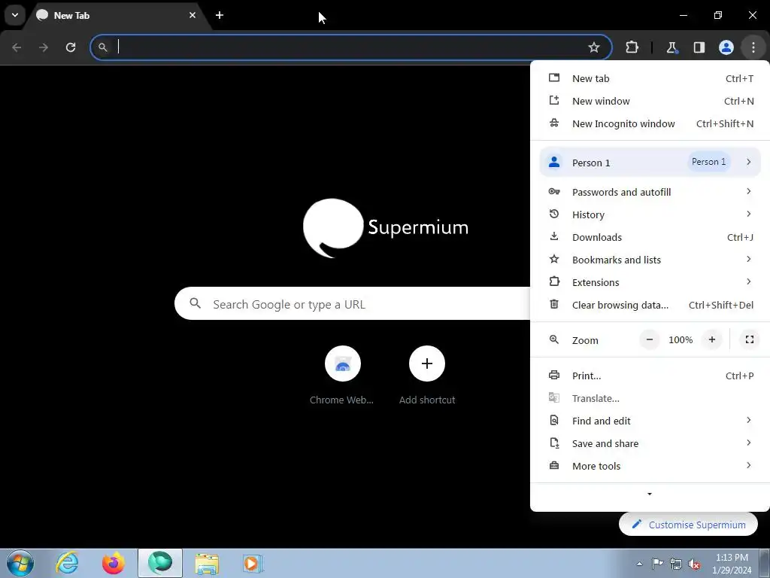This screenshot has height=578, width=770.
Task: Click Search Google or type a URL box
Action: coord(353,304)
